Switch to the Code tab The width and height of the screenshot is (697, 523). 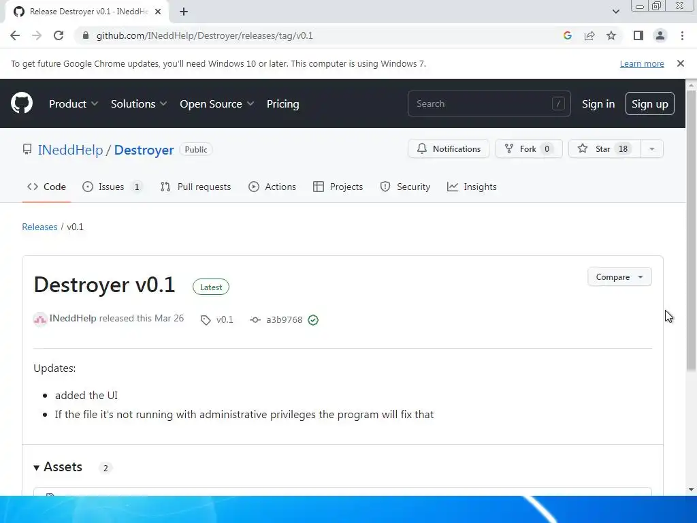click(46, 187)
